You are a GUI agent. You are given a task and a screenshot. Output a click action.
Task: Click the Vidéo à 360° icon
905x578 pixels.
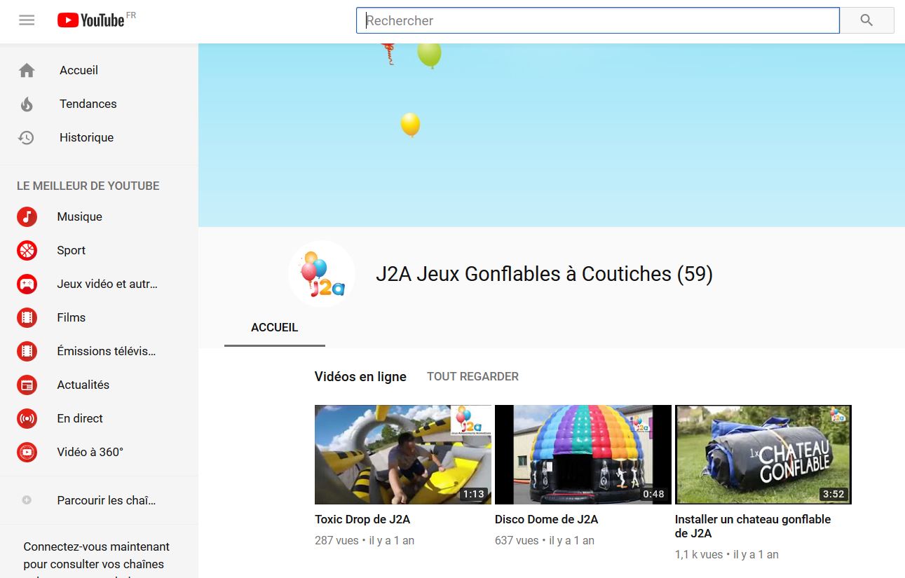click(x=27, y=452)
